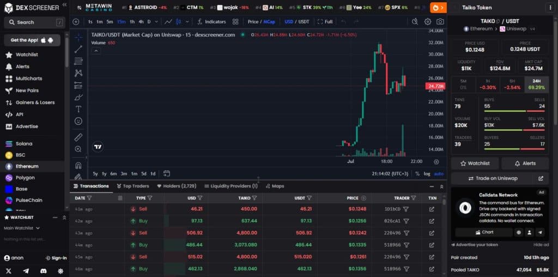Open Indicators menu in chart toolbar
Viewport: 558px width, 277px height.
pyautogui.click(x=211, y=22)
